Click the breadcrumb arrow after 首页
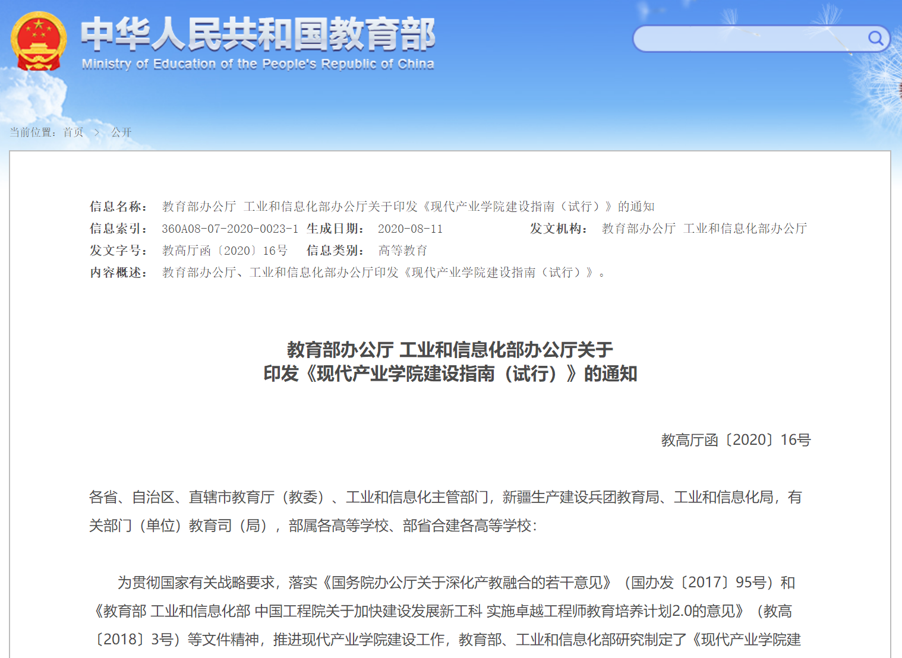The image size is (902, 658). point(97,132)
